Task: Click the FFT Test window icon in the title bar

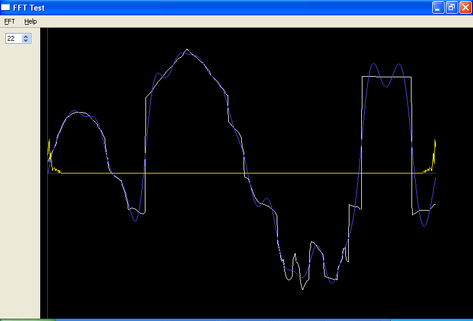Action: coord(6,8)
